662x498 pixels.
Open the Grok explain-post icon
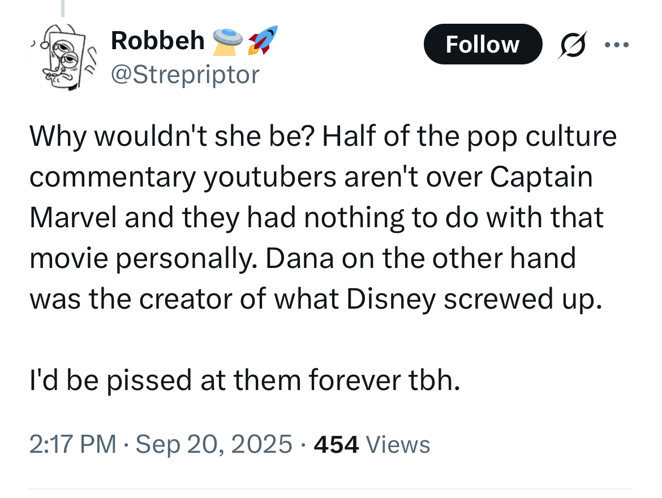click(x=573, y=44)
